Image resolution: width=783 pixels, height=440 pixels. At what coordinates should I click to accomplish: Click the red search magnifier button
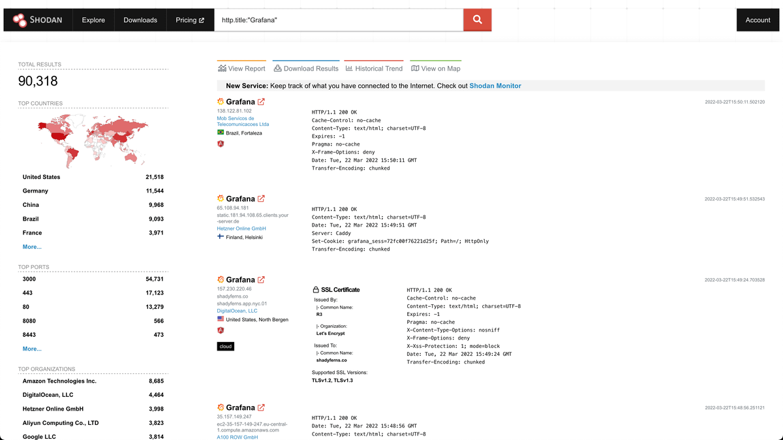(477, 20)
